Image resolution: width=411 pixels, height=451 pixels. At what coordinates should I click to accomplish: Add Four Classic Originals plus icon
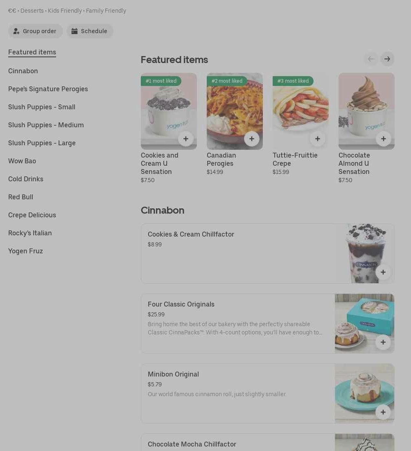[383, 342]
